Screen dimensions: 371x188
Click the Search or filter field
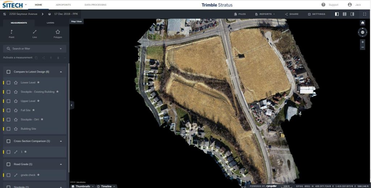(x=34, y=49)
